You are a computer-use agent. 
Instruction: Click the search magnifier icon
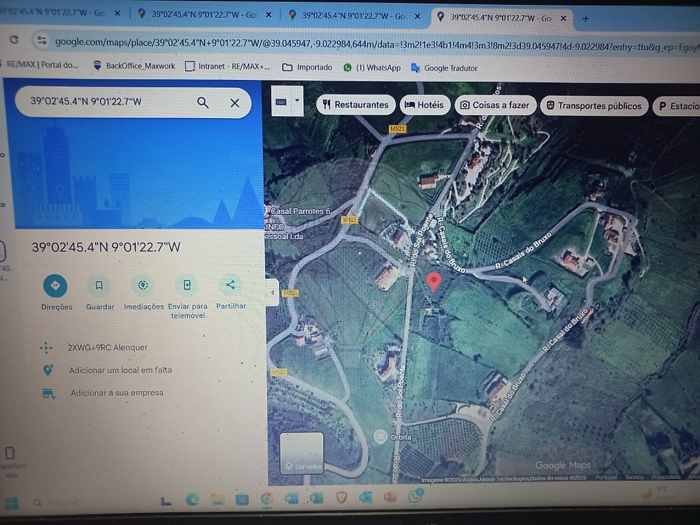click(x=203, y=102)
